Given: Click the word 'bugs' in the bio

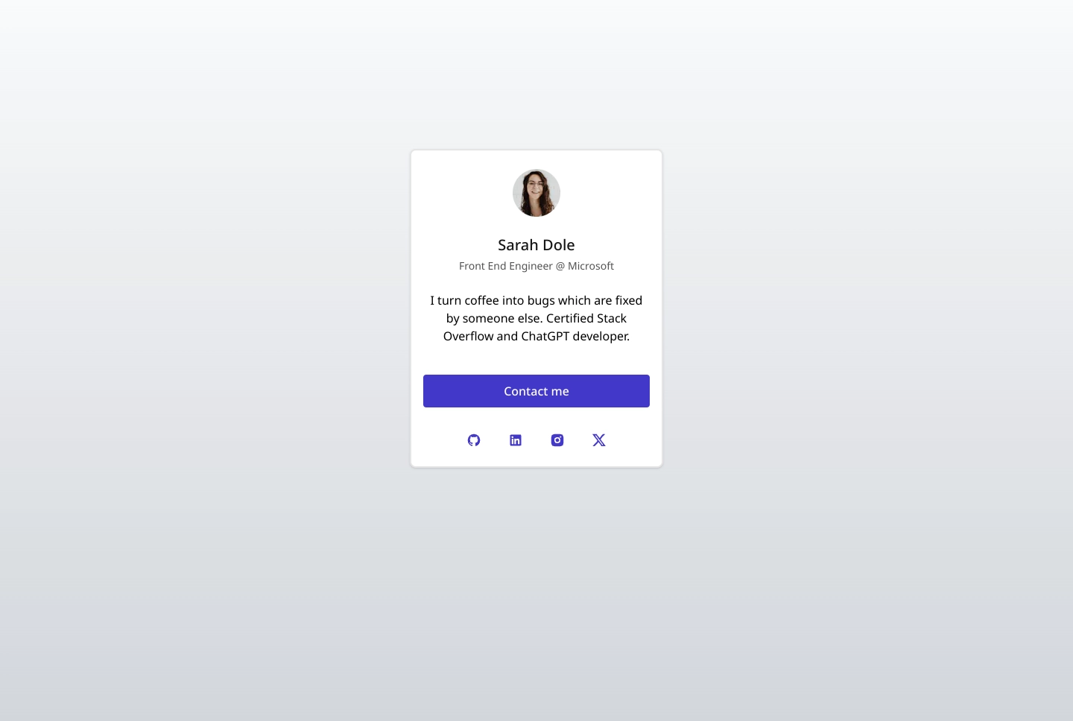Looking at the screenshot, I should tap(541, 301).
